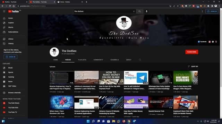Image resolution: width=222 pixels, height=124 pixels.
Task: Open Telegram unlimited members video thumbnail
Action: pyautogui.click(x=136, y=77)
